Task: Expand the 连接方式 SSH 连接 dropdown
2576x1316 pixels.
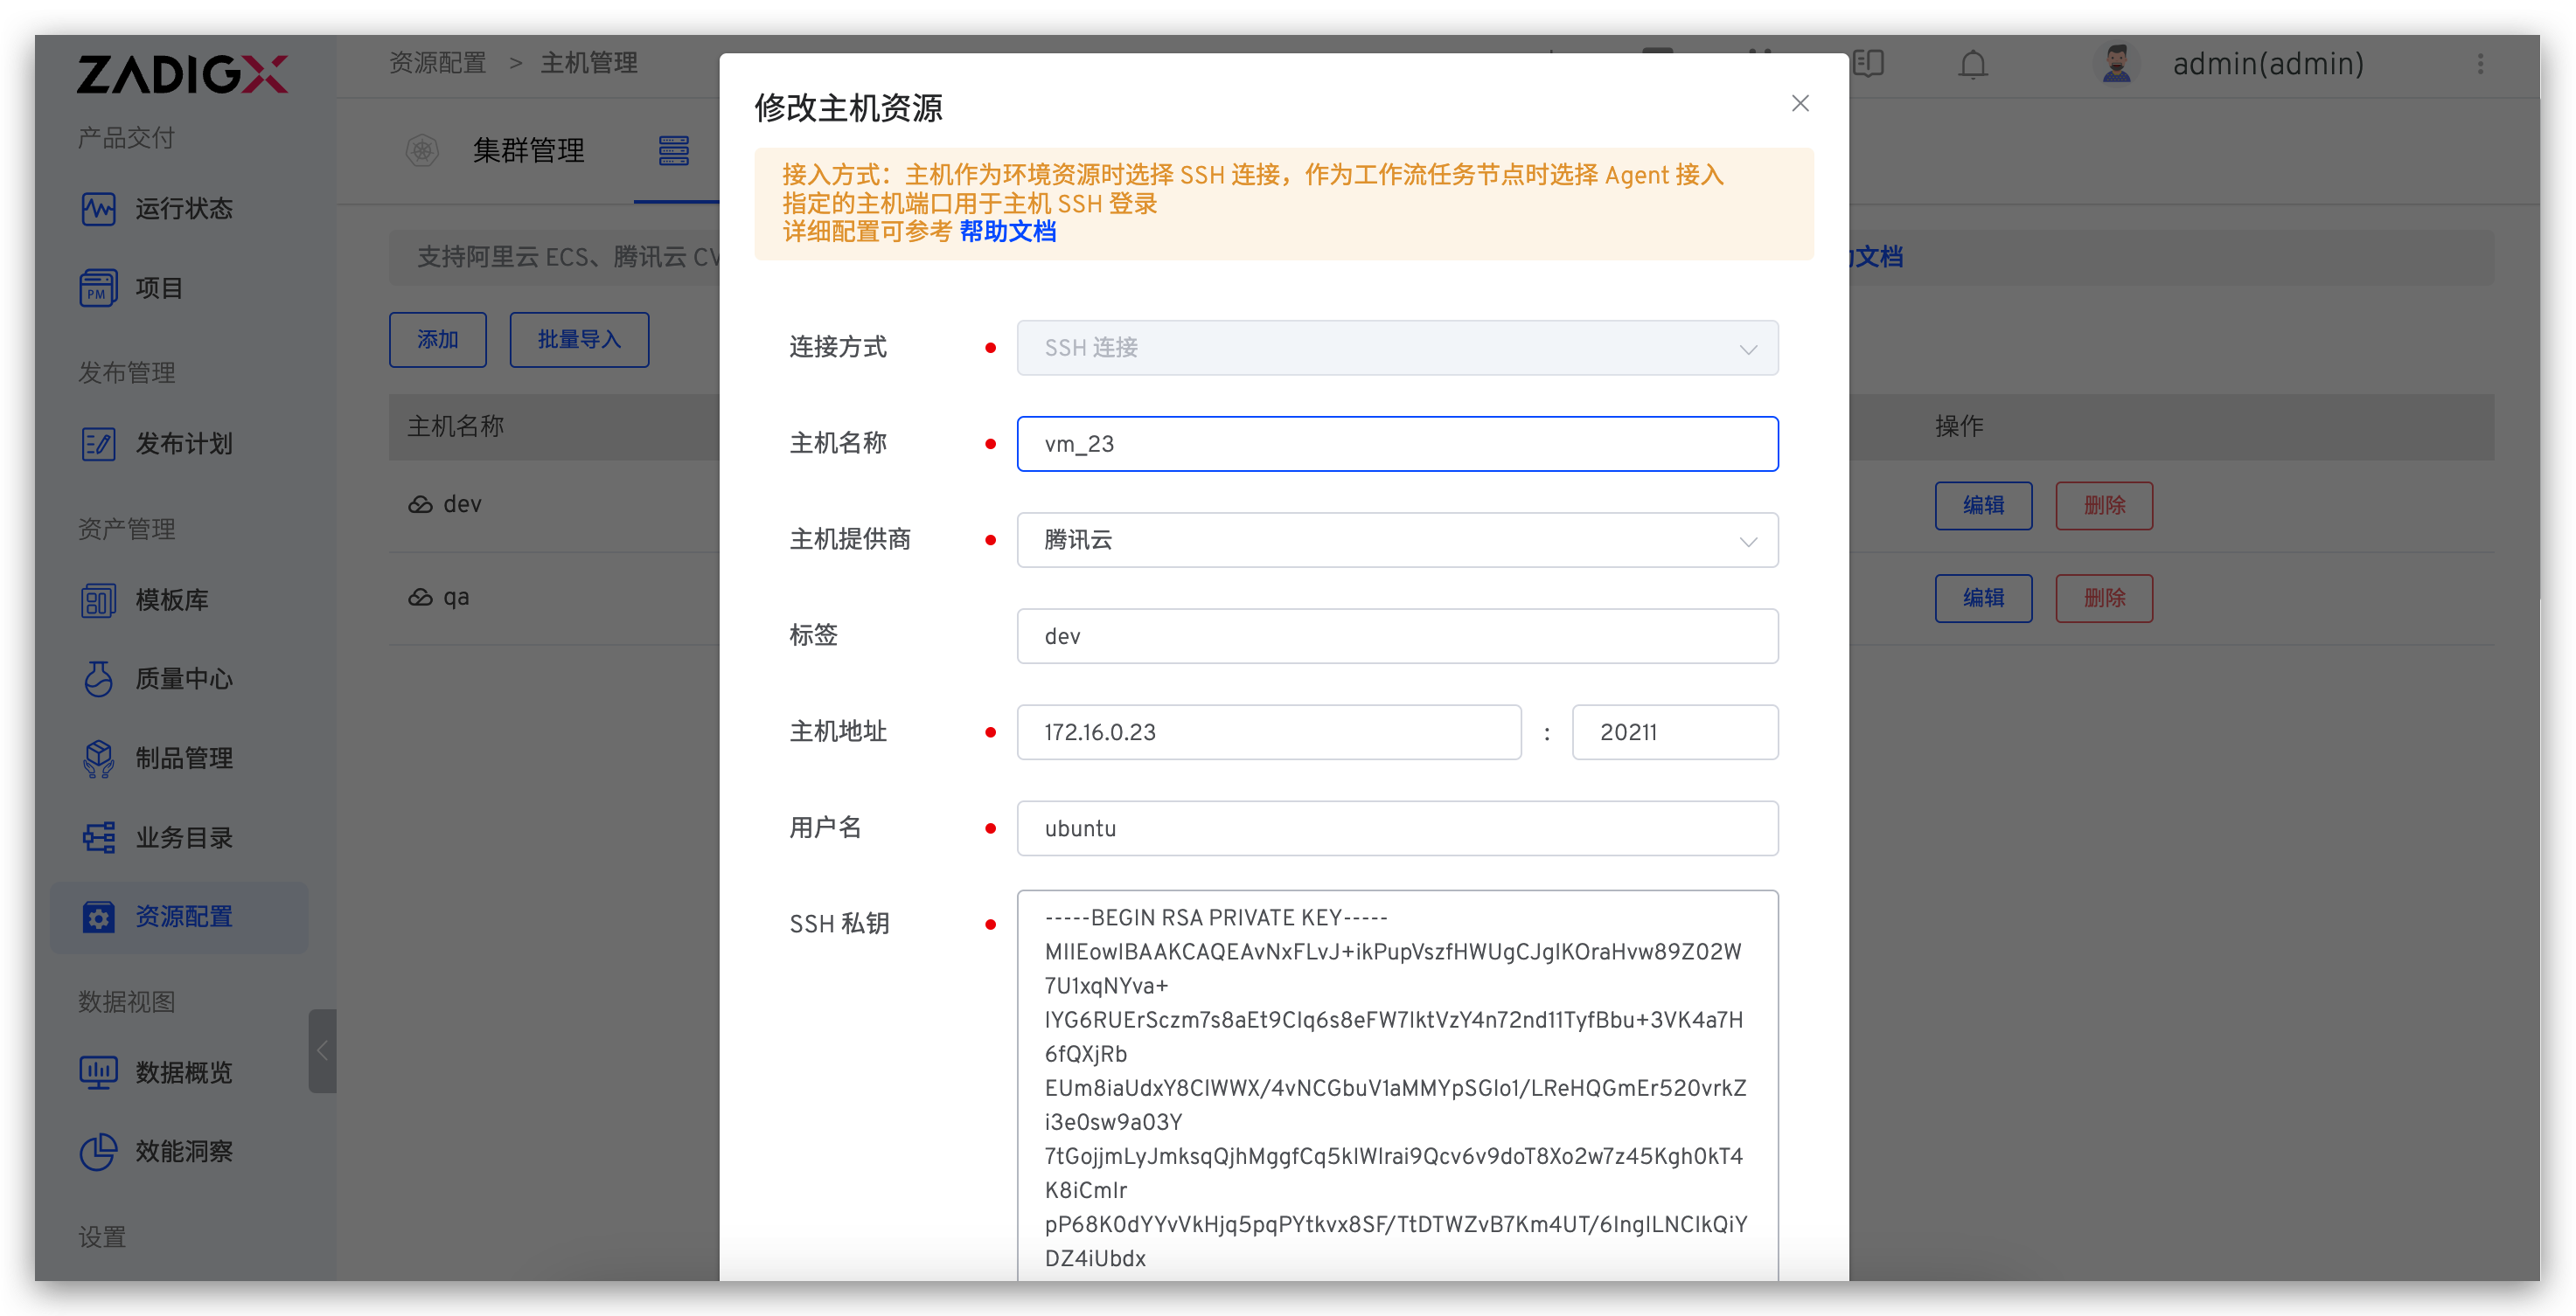Action: click(x=1396, y=348)
